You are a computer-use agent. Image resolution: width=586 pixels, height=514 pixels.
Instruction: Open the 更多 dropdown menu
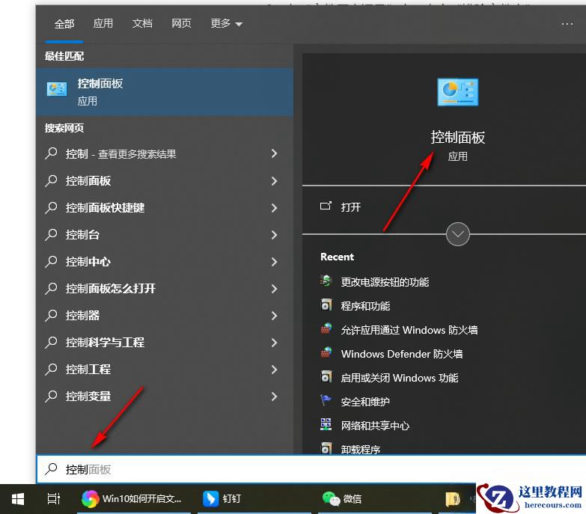pos(227,23)
